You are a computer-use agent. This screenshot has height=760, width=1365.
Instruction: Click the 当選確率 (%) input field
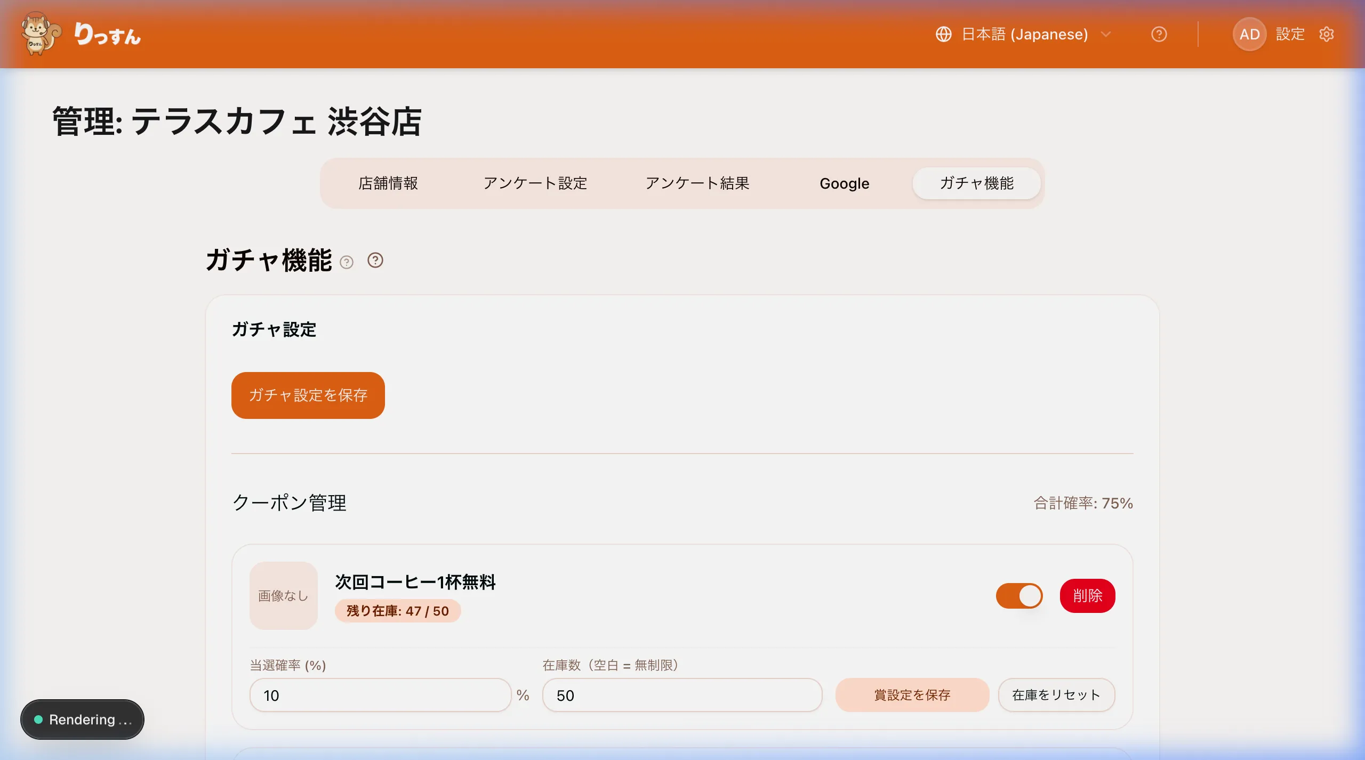tap(380, 695)
